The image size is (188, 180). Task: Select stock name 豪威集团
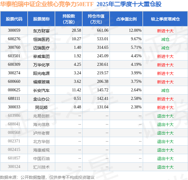click(41, 56)
